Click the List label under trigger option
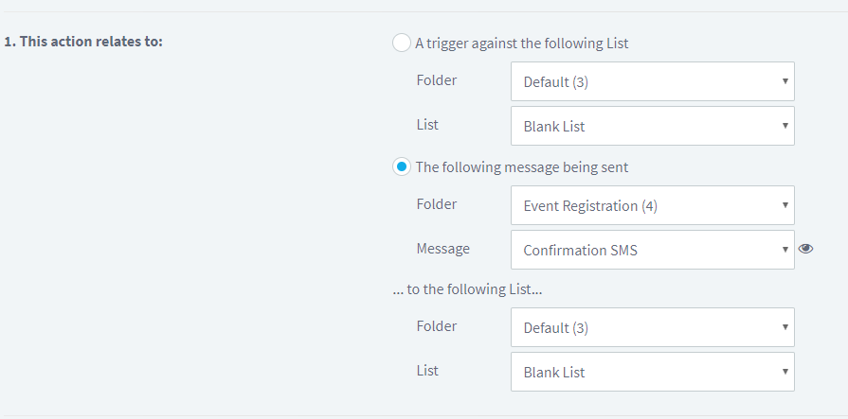The image size is (848, 419). point(427,125)
